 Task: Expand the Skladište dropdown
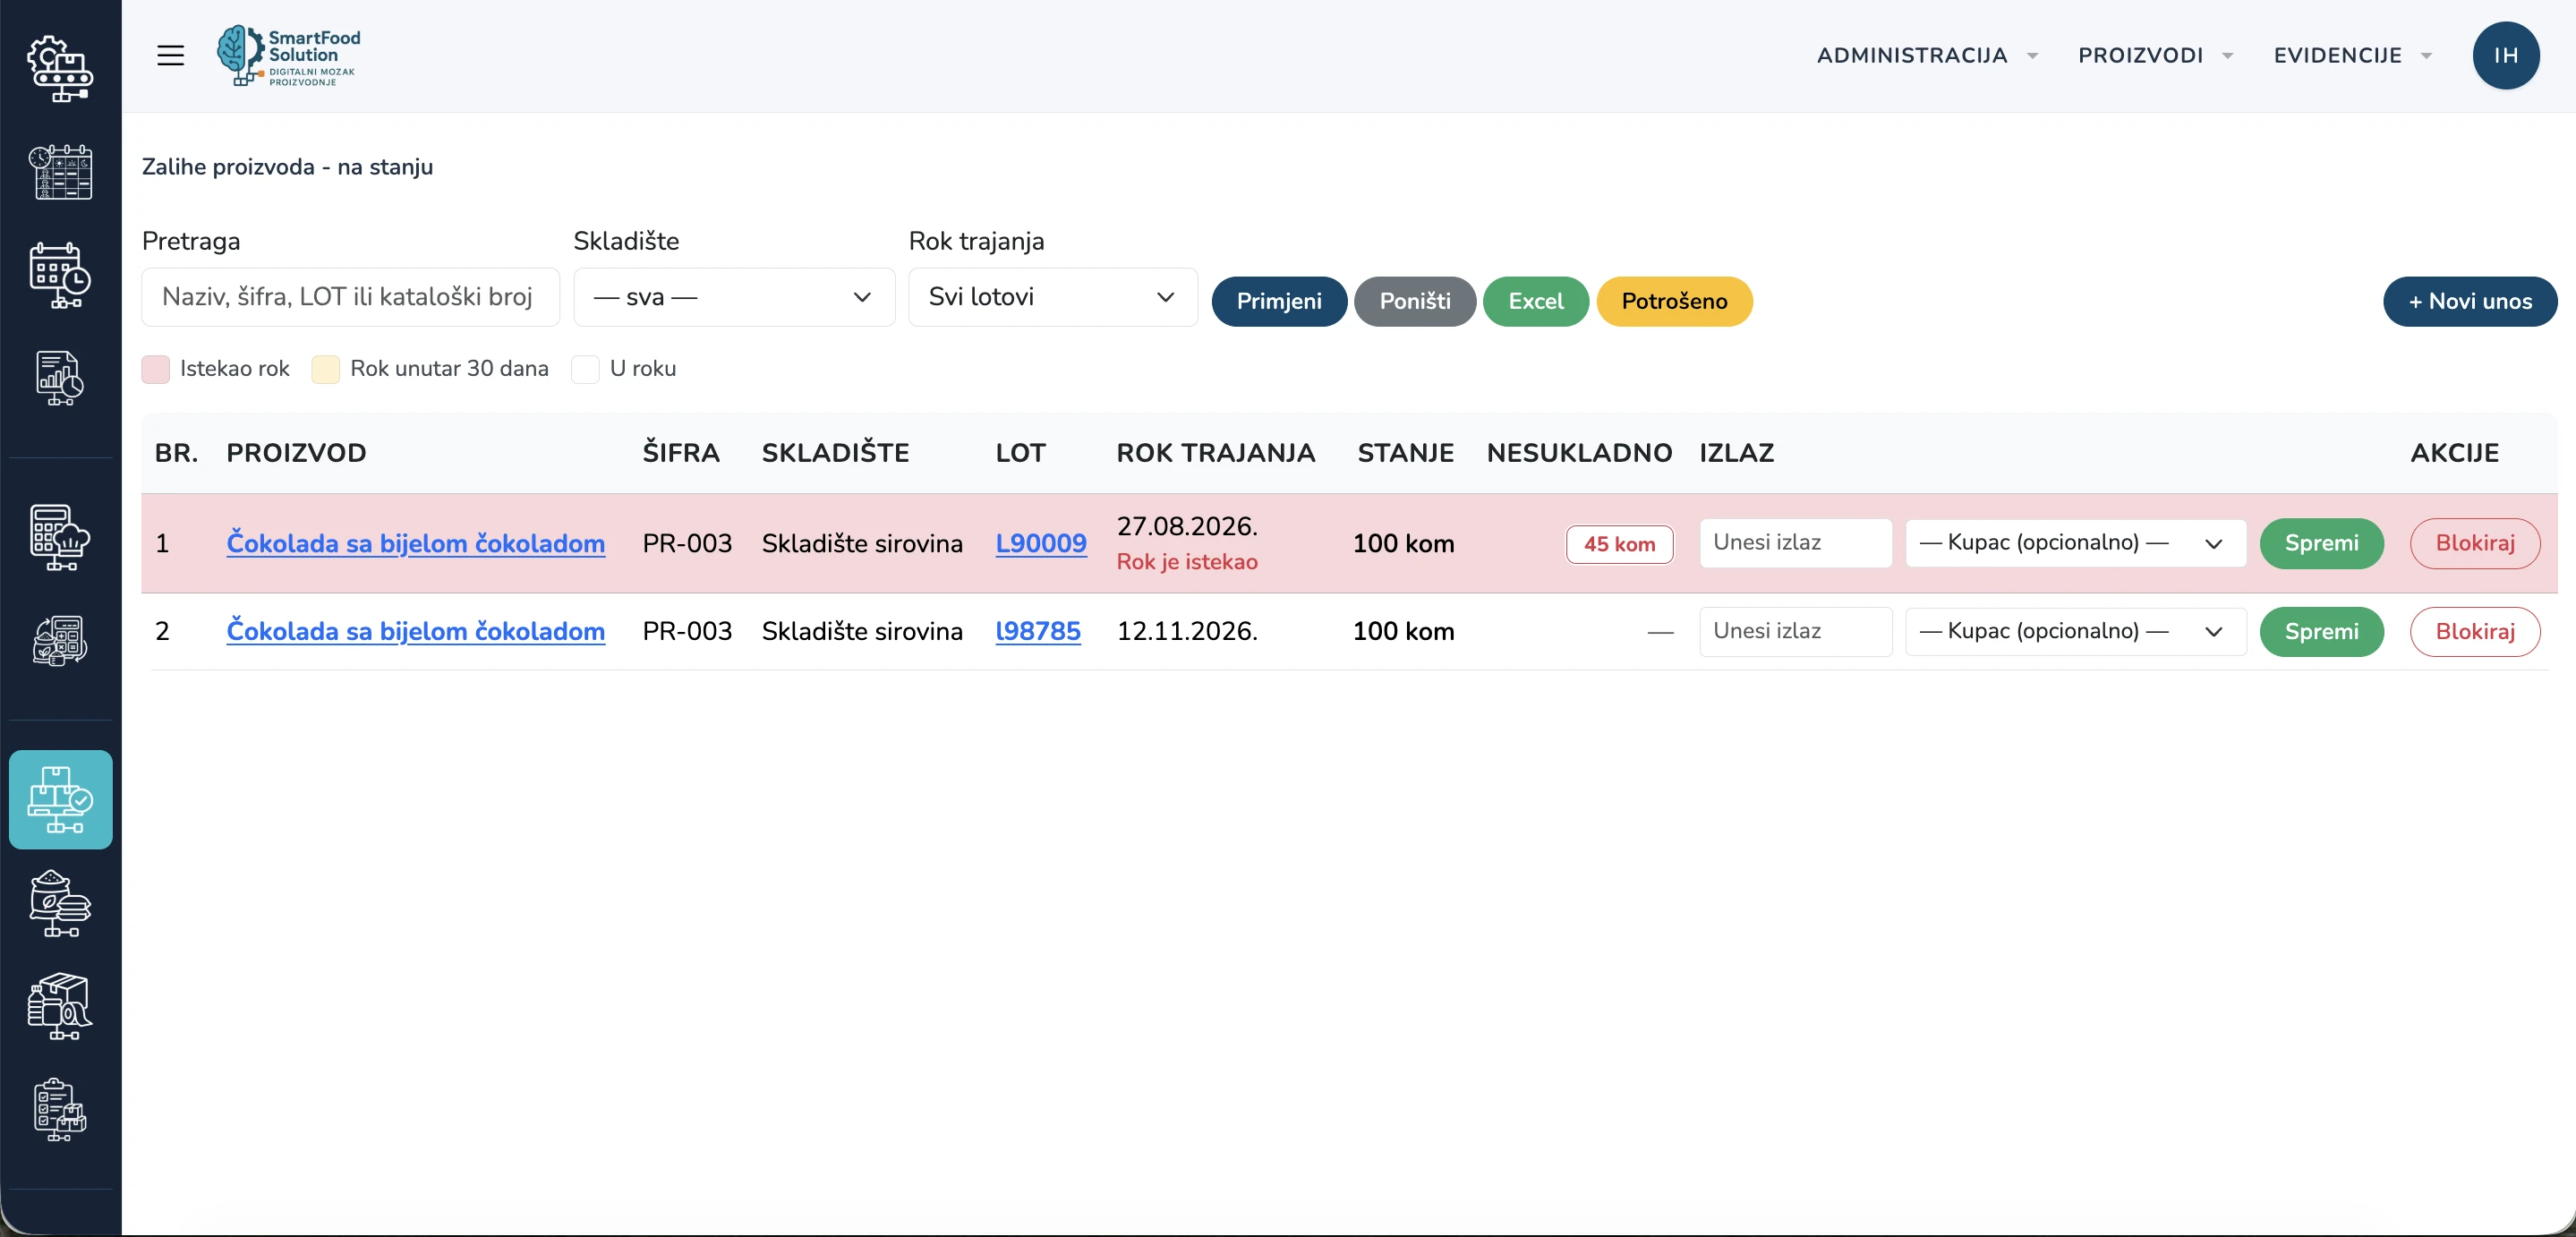734,297
